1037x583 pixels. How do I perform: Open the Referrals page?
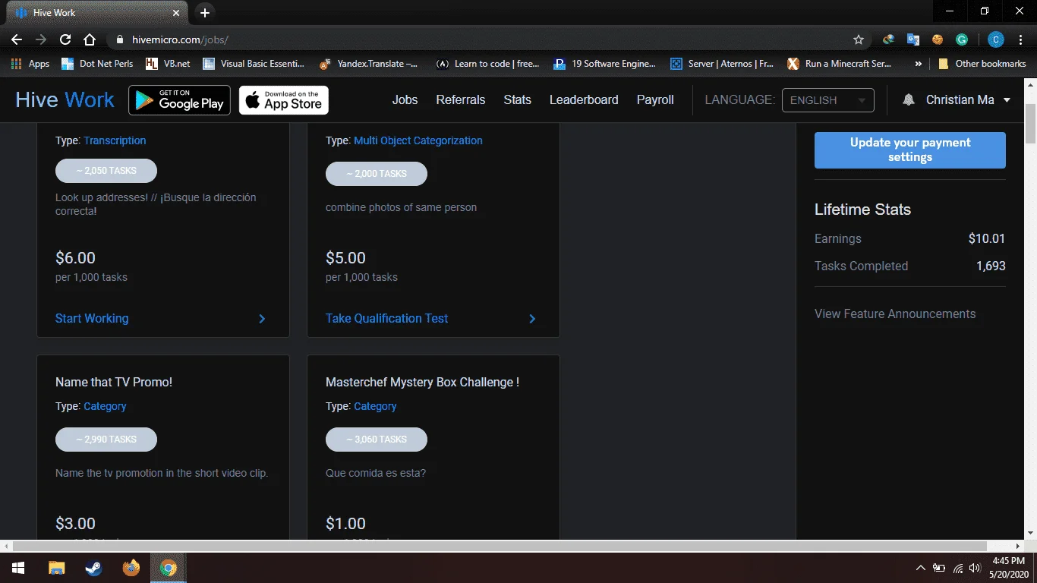461,99
